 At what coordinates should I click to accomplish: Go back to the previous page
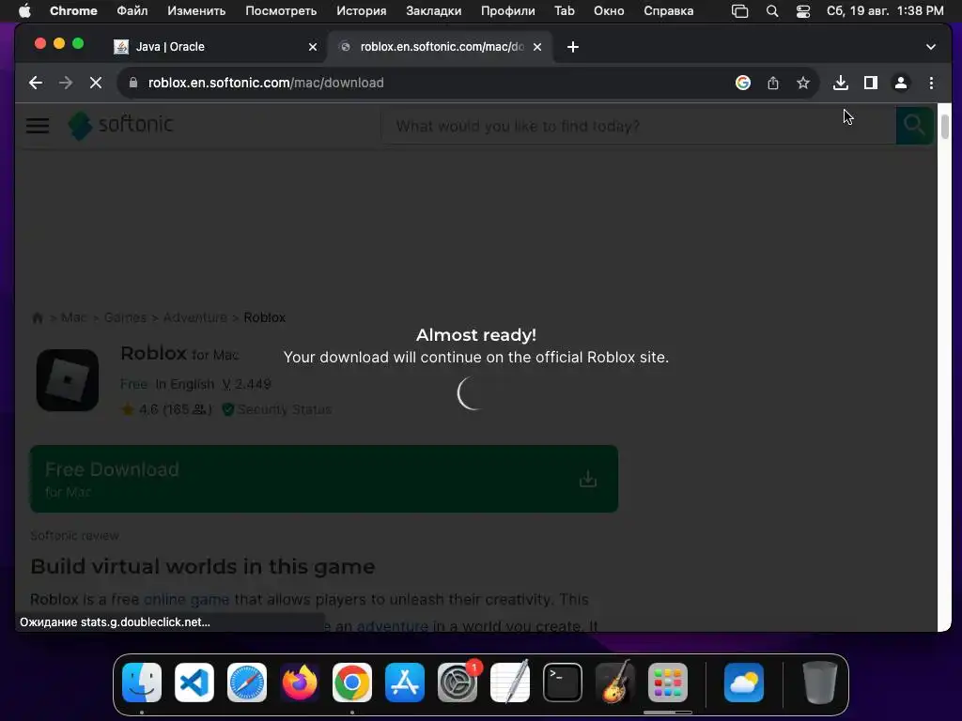[36, 83]
